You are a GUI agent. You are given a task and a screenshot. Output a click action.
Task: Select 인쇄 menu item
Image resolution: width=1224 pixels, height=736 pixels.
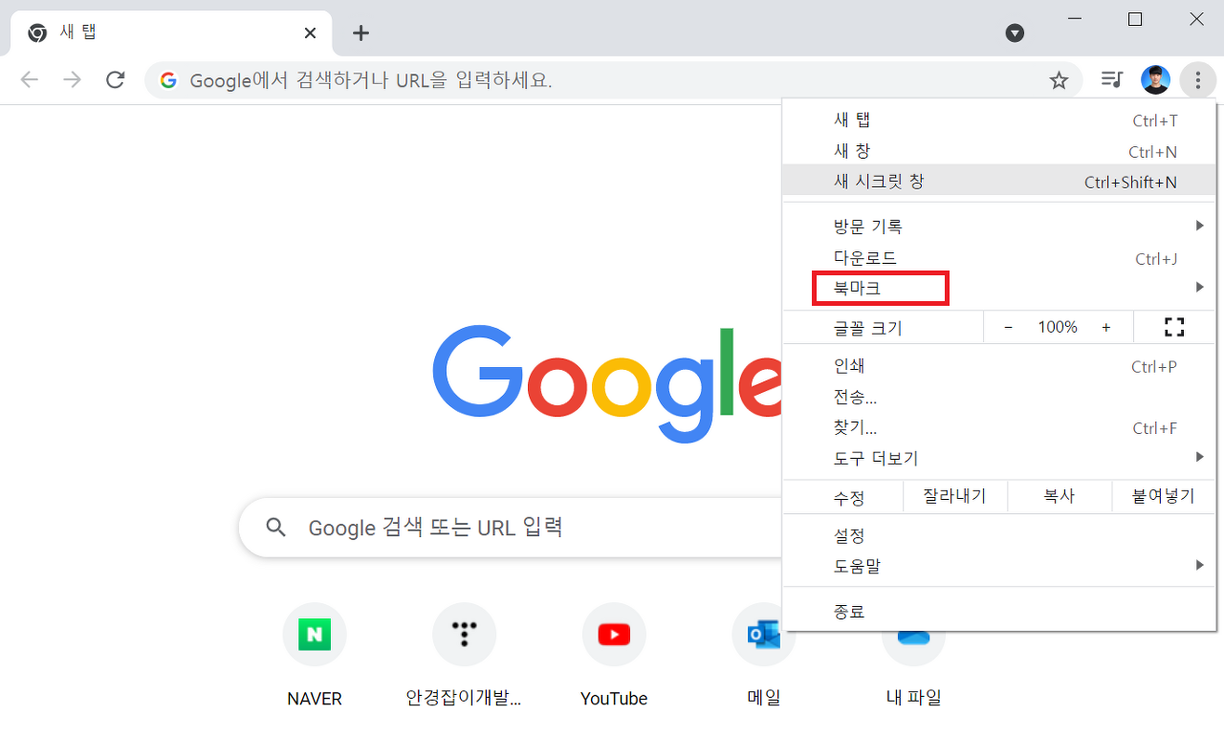[999, 366]
